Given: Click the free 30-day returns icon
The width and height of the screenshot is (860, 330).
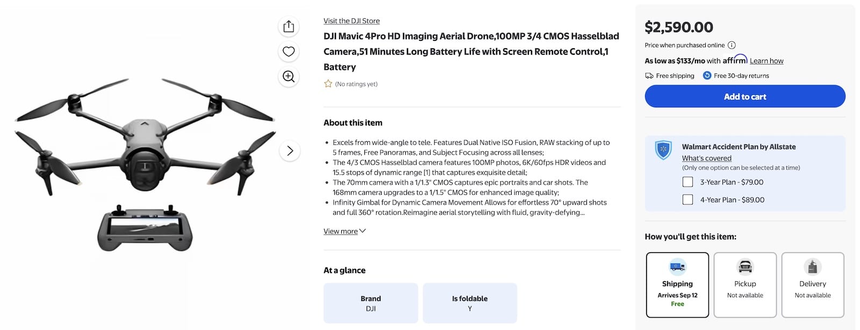Looking at the screenshot, I should coord(707,76).
